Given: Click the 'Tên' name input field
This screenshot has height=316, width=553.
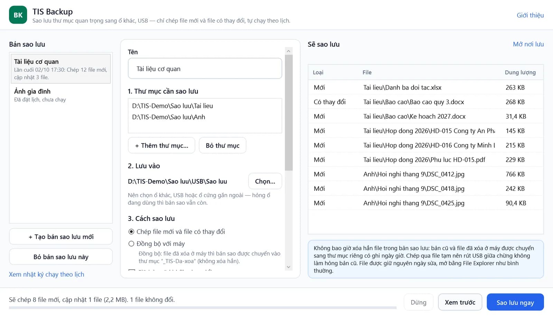Looking at the screenshot, I should [205, 68].
